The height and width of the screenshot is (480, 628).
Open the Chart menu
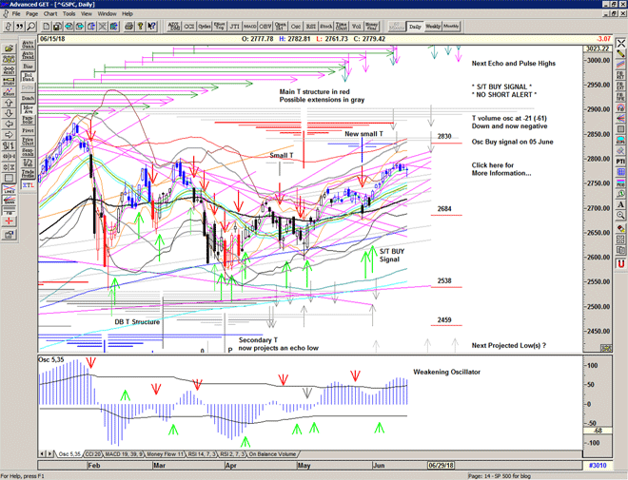point(50,14)
